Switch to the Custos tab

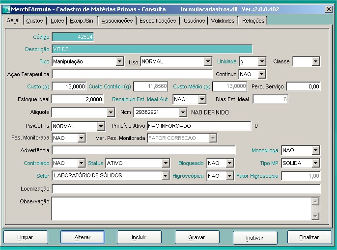click(x=34, y=21)
